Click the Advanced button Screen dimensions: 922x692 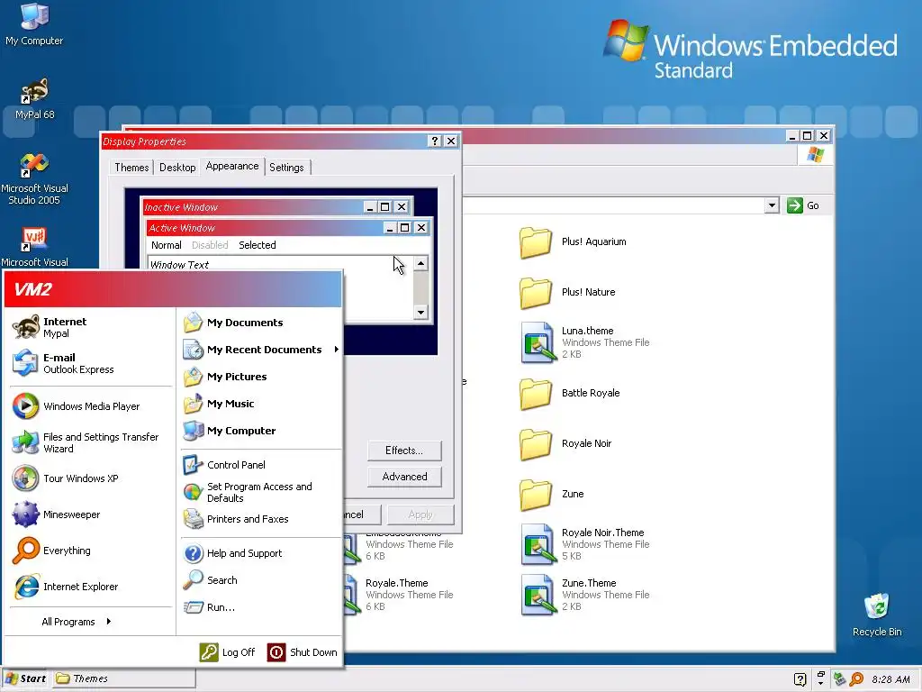[x=404, y=477]
